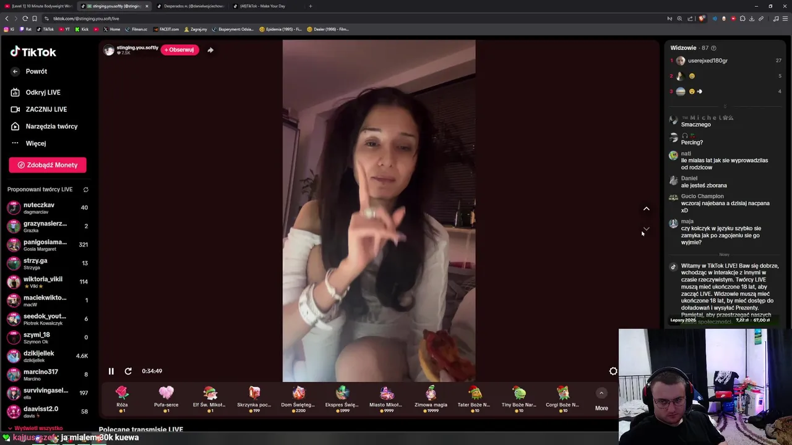Open Filman.cc bookmark

[136, 29]
